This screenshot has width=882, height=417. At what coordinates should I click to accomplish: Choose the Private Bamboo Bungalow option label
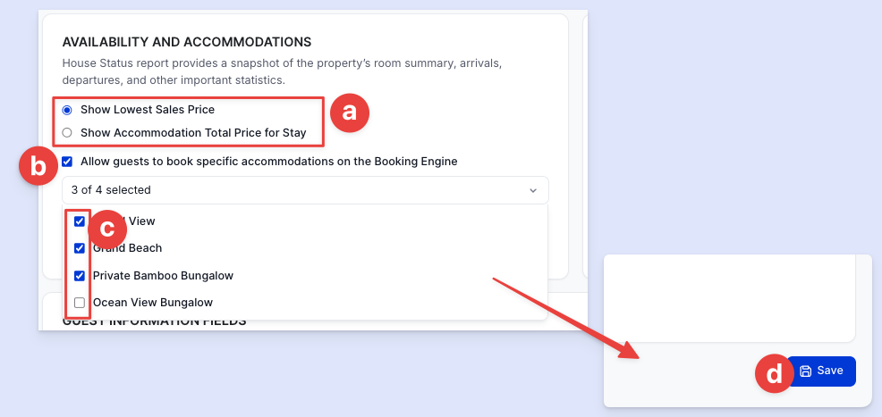coord(163,276)
